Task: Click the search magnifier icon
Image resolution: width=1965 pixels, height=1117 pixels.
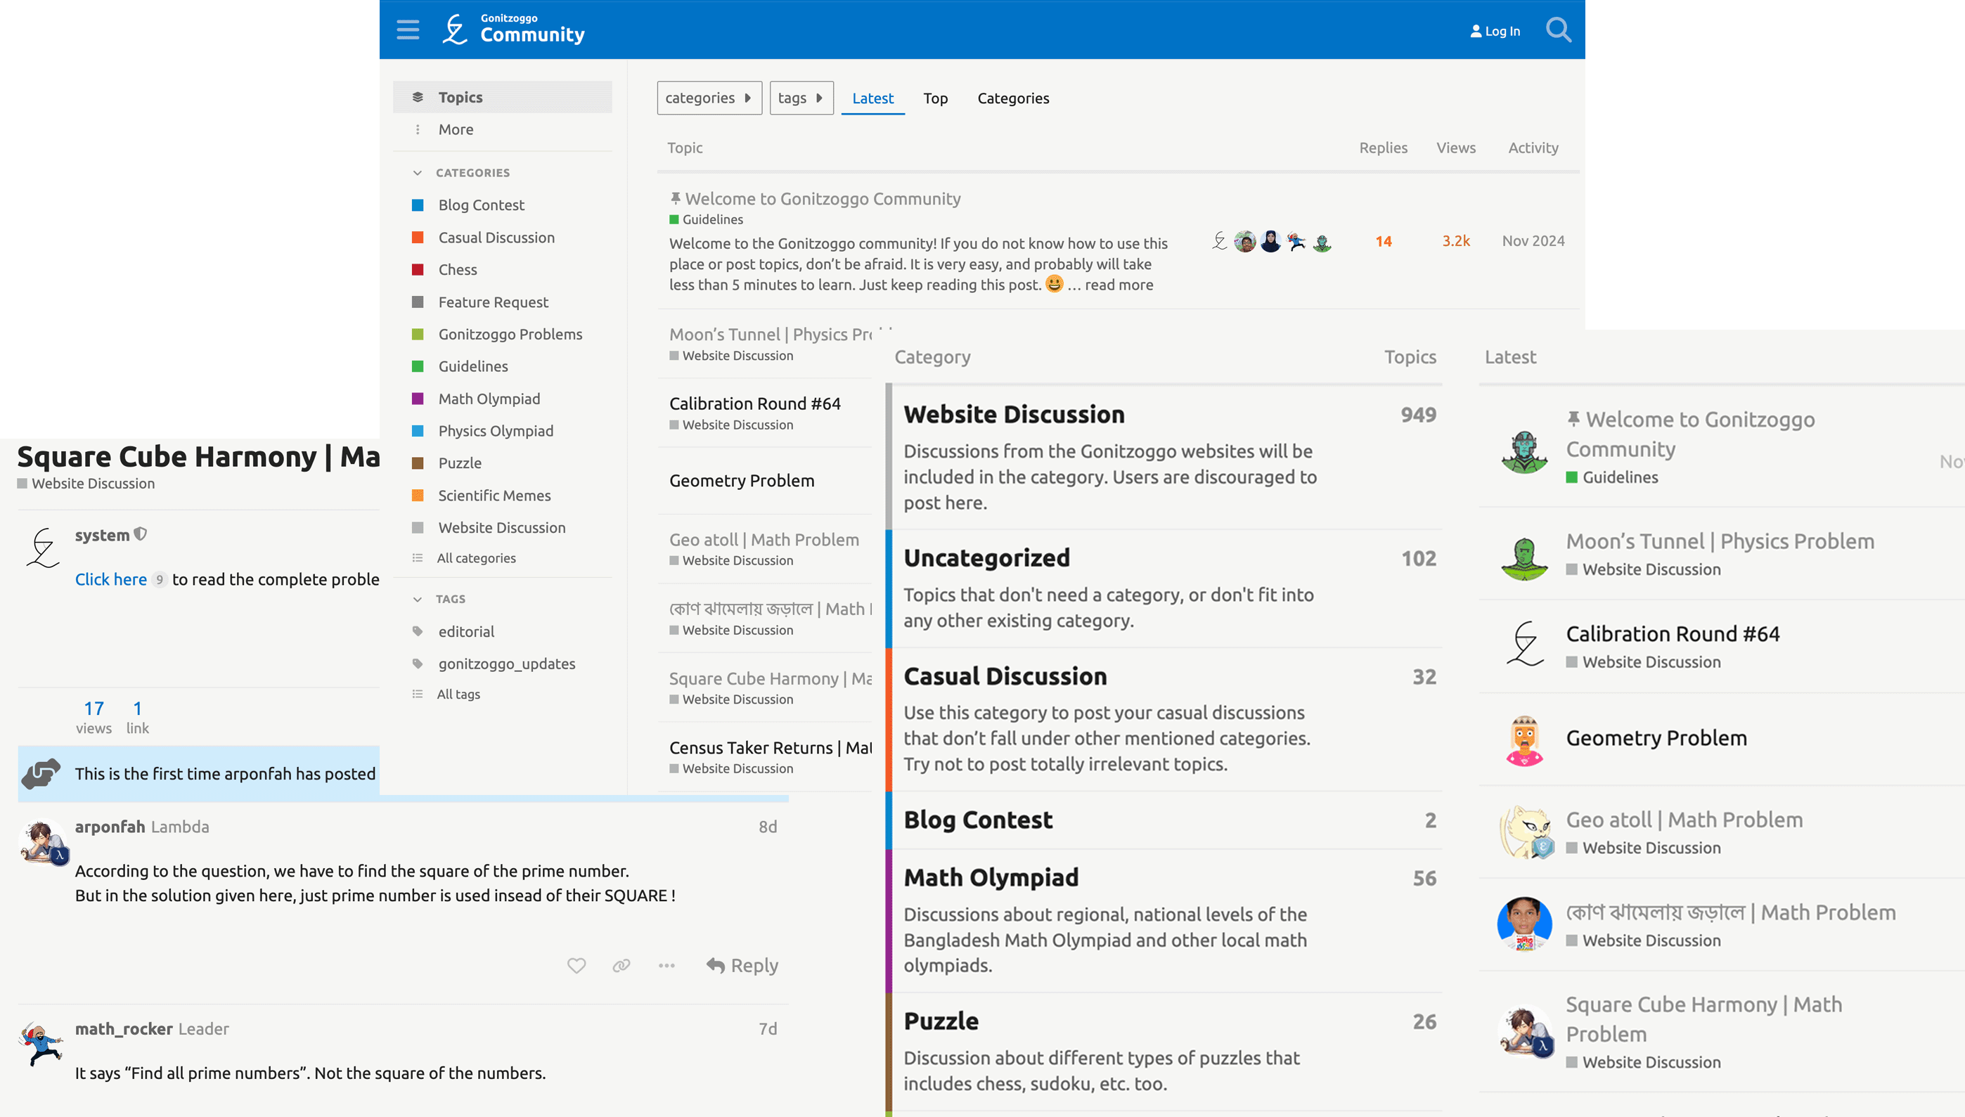Action: (x=1557, y=30)
